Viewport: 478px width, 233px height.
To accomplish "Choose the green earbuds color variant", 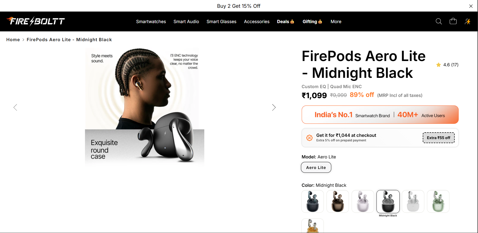I will coord(438,202).
